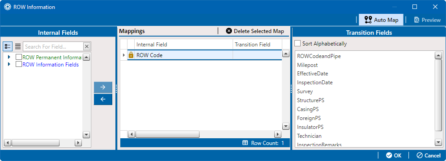The height and width of the screenshot is (161, 446).
Task: Select StructurePS transition field
Action: 310,100
